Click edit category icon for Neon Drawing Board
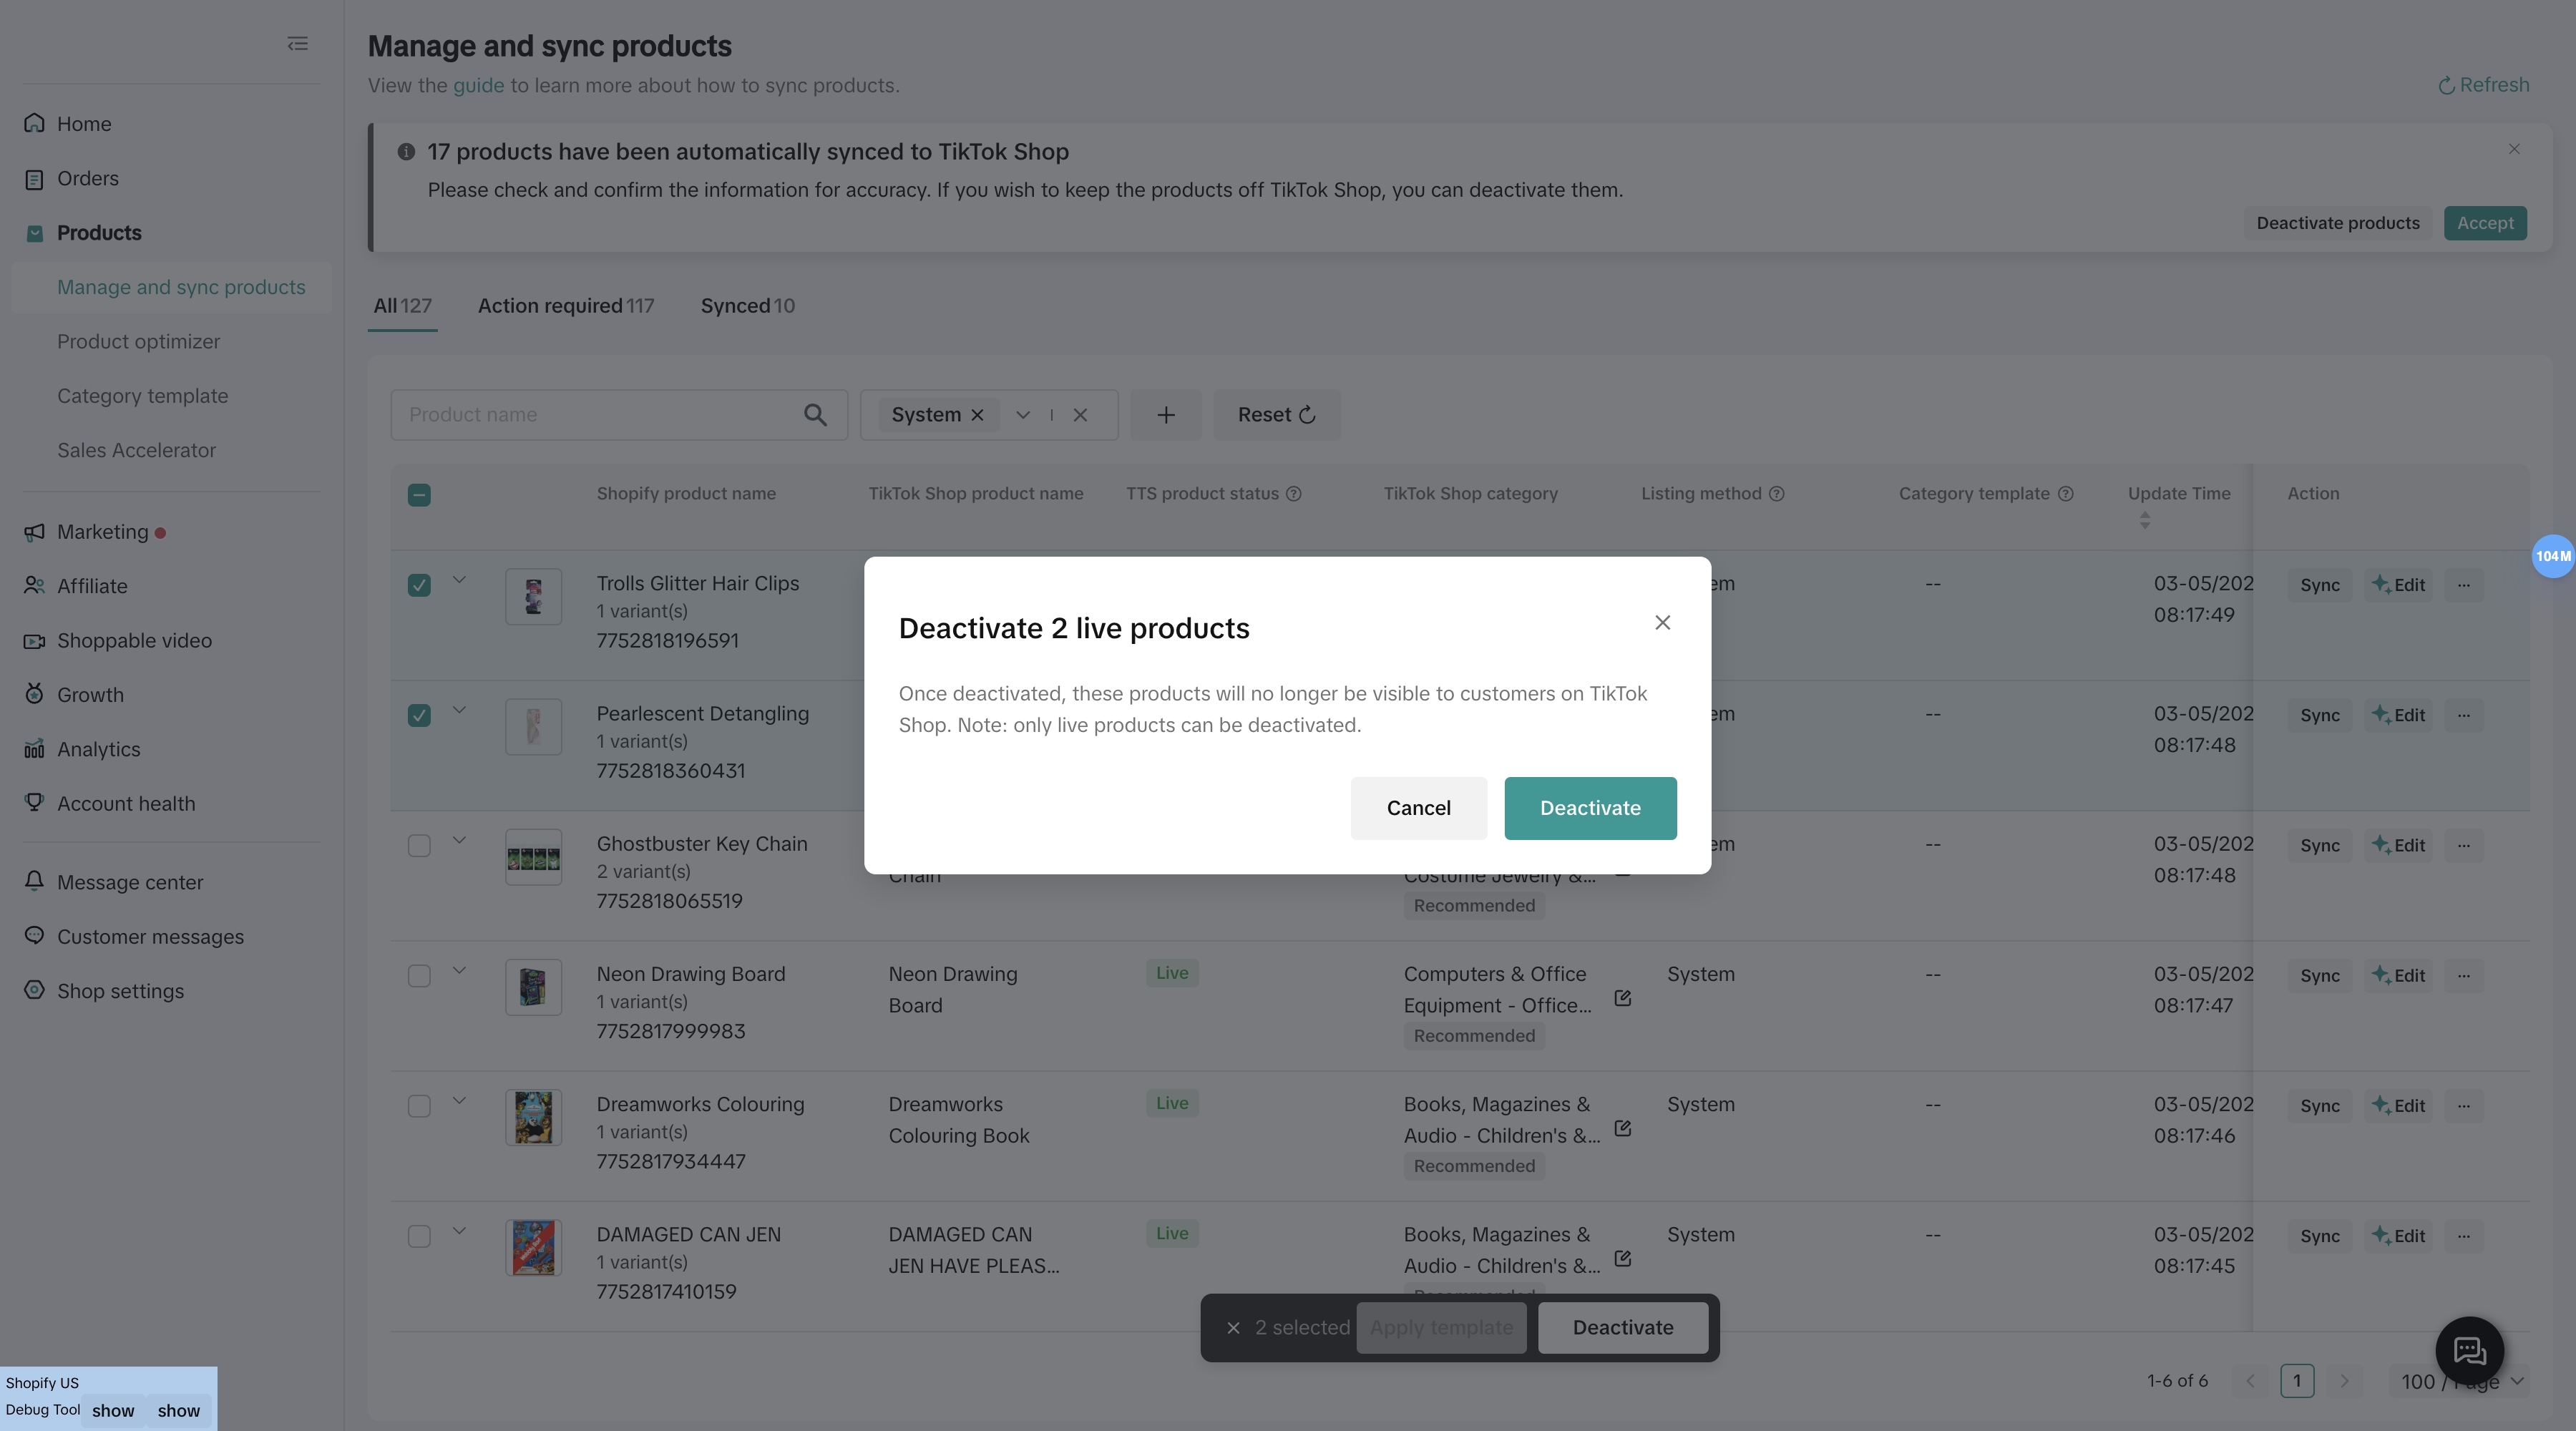 1622,998
